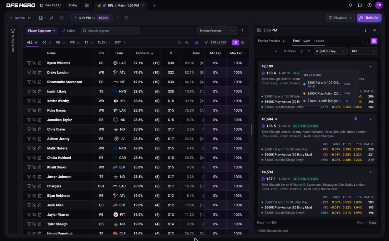
Task: Open the notifications bell icon
Action: point(350,5)
